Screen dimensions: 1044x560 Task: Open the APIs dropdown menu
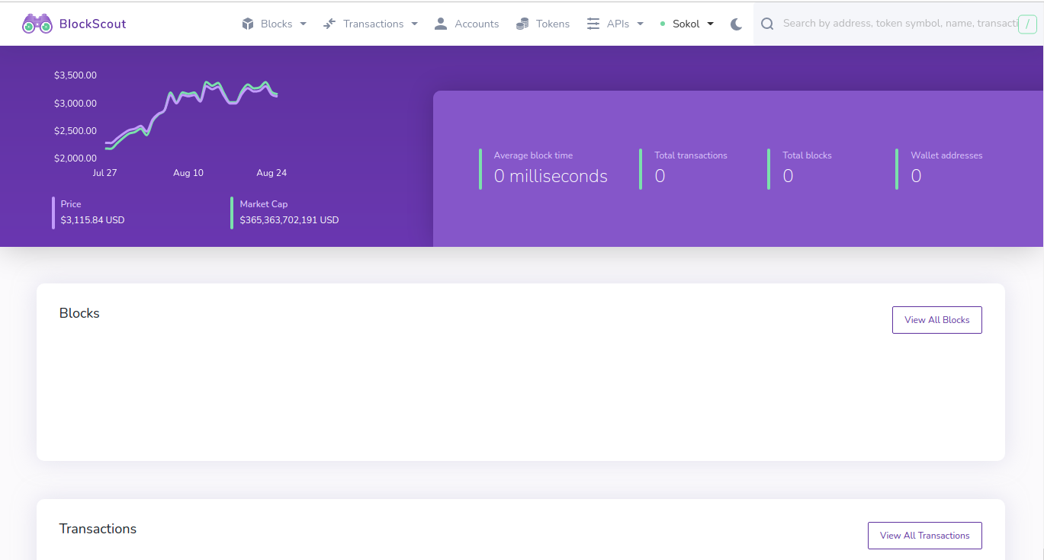pos(640,24)
